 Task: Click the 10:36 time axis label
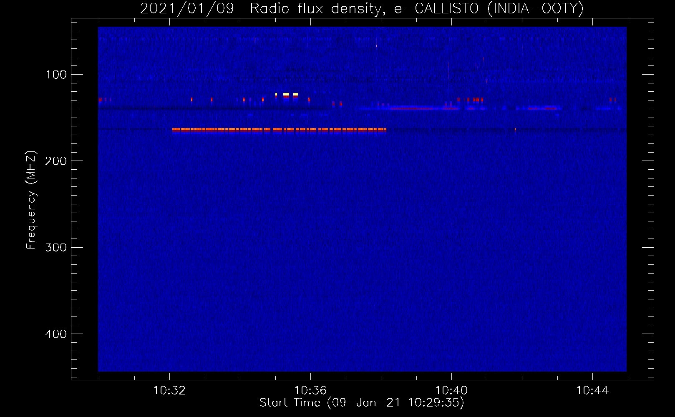click(310, 390)
